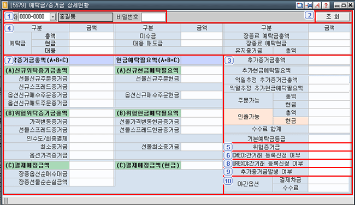Select the (A)신규위탁증거금총액 green header
This screenshot has width=355, height=205.
pyautogui.click(x=37, y=70)
